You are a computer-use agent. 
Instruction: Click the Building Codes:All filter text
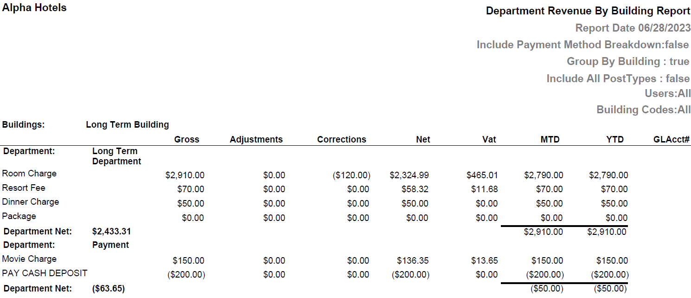pos(643,110)
